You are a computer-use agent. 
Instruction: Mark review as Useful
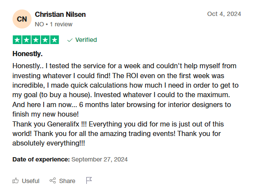26,181
